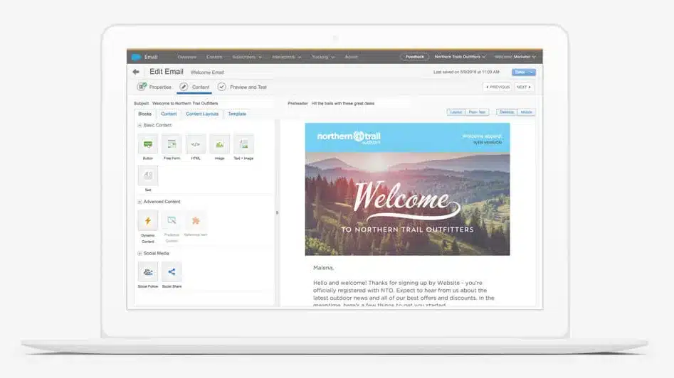Viewport: 674px width, 378px height.
Task: Toggle the Plain Text view
Action: click(x=478, y=112)
